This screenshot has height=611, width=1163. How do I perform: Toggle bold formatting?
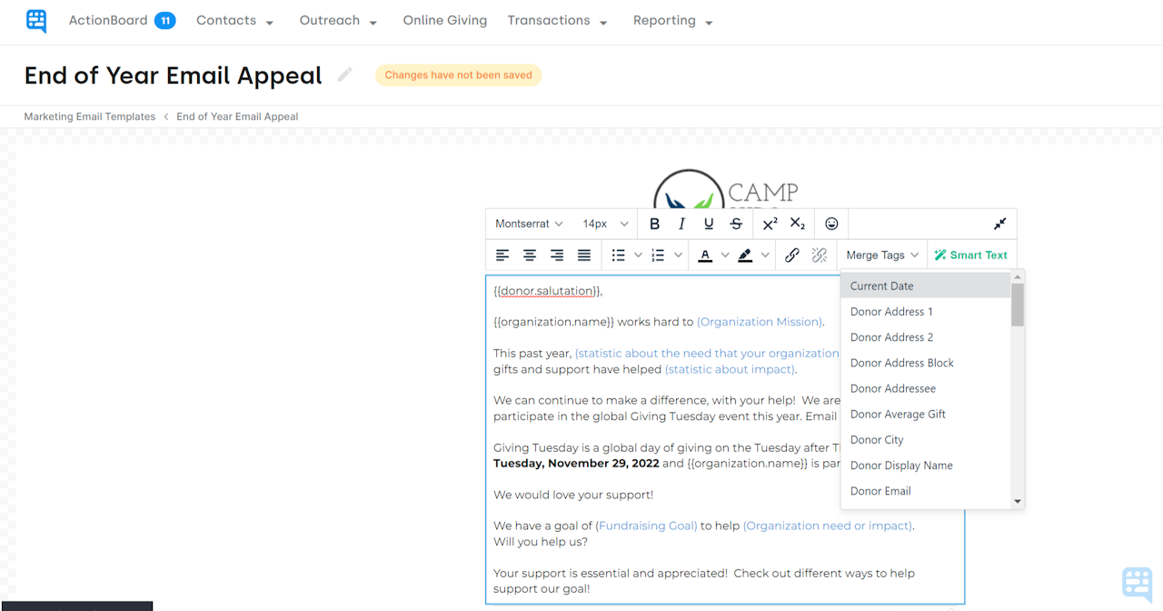(654, 223)
